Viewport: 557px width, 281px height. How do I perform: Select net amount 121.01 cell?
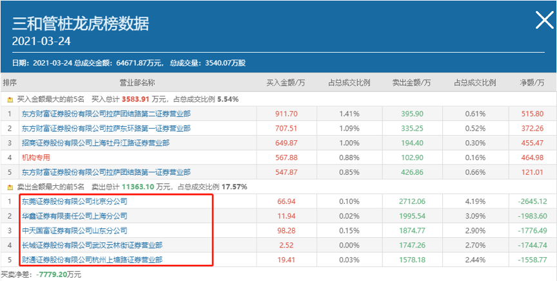(x=532, y=172)
